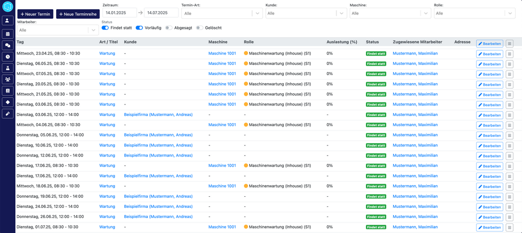Image resolution: width=522 pixels, height=233 pixels.
Task: Open the team group sidebar icon
Action: pos(7,79)
